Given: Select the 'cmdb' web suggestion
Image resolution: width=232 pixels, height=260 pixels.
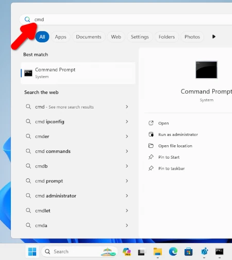Looking at the screenshot, I should click(x=78, y=166).
